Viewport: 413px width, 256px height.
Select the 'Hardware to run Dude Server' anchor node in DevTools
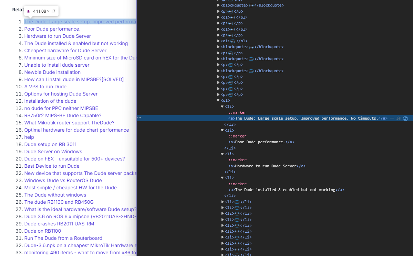tap(267, 166)
